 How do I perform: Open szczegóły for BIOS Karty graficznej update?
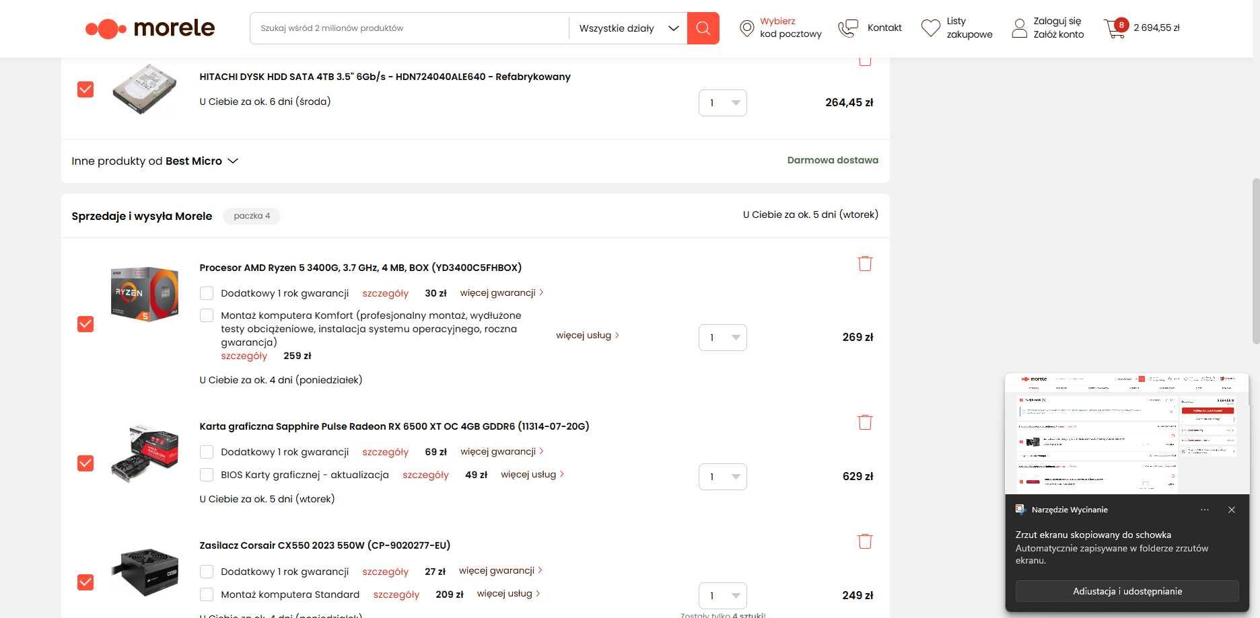[x=425, y=475]
